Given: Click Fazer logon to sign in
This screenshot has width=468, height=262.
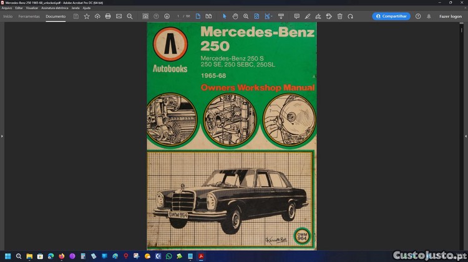Looking at the screenshot, I should click(450, 16).
